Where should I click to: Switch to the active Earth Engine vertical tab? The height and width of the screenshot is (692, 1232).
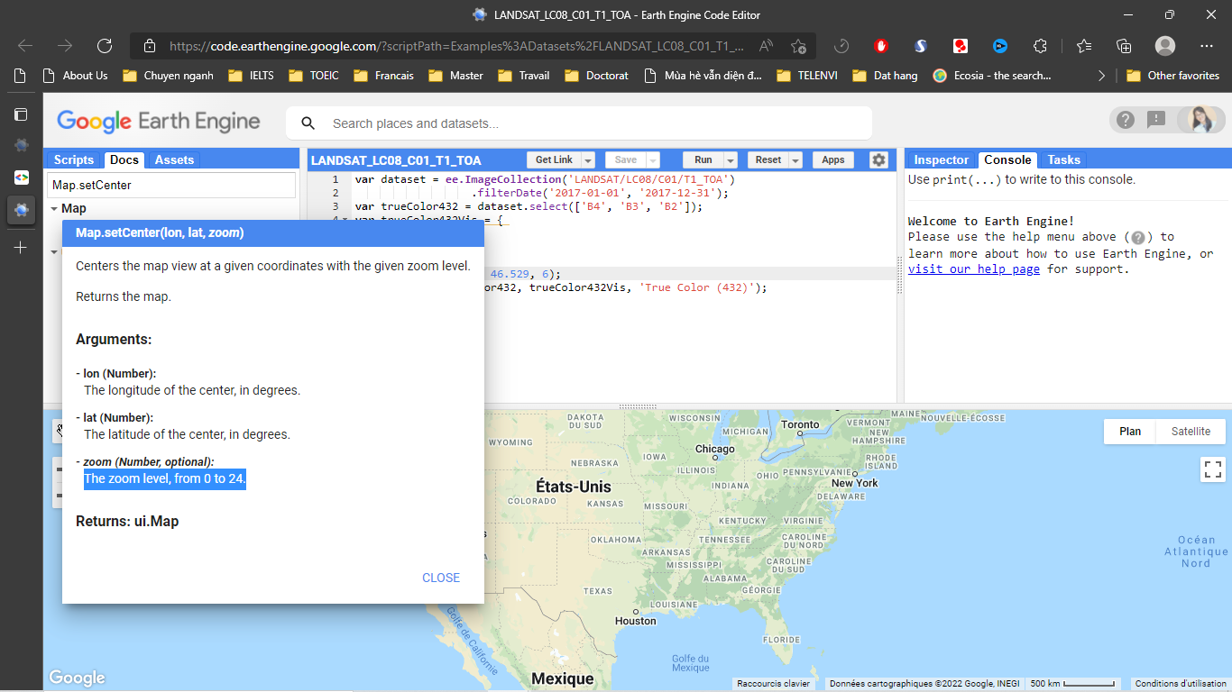pyautogui.click(x=21, y=210)
